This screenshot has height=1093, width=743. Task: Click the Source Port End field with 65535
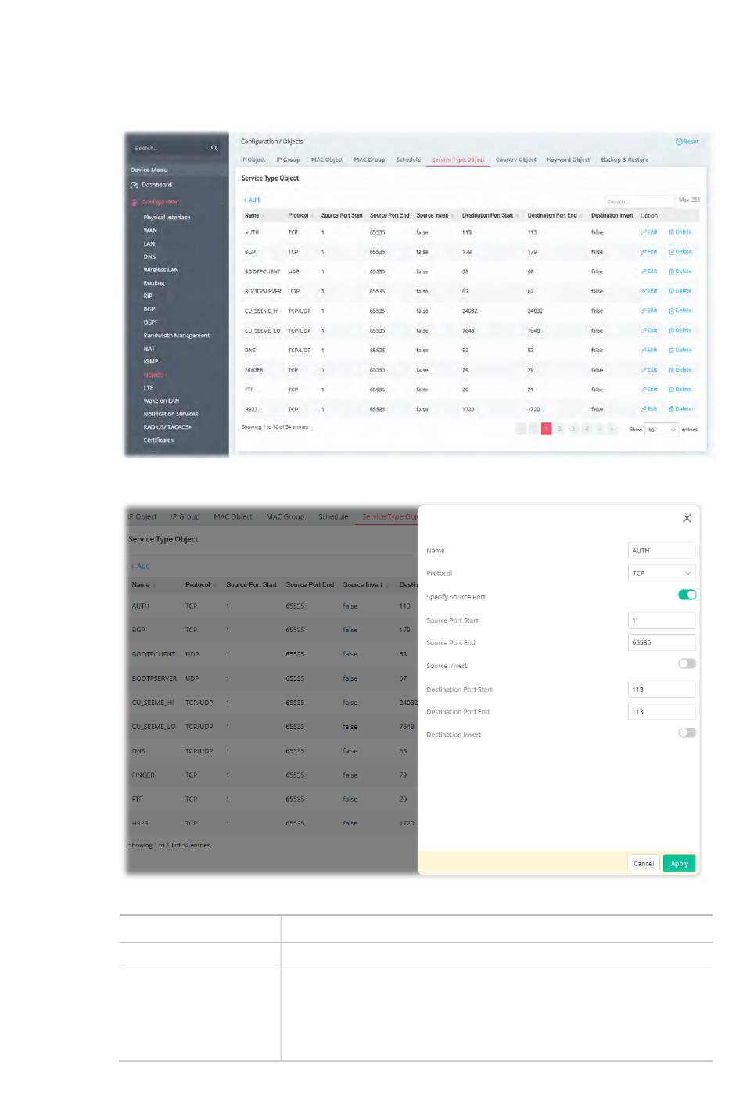click(x=662, y=642)
